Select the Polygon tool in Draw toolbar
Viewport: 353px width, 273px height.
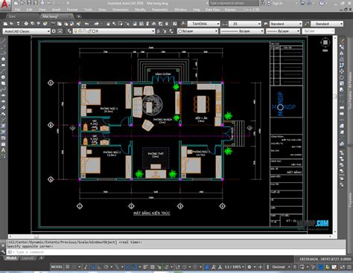point(3,59)
